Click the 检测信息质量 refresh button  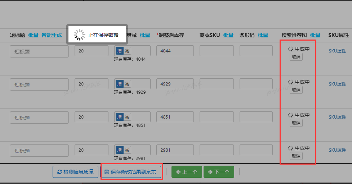coord(76,172)
